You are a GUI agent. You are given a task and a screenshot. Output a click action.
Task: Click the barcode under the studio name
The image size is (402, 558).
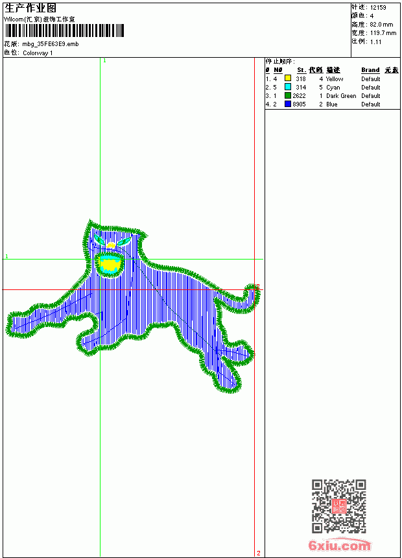click(x=64, y=30)
